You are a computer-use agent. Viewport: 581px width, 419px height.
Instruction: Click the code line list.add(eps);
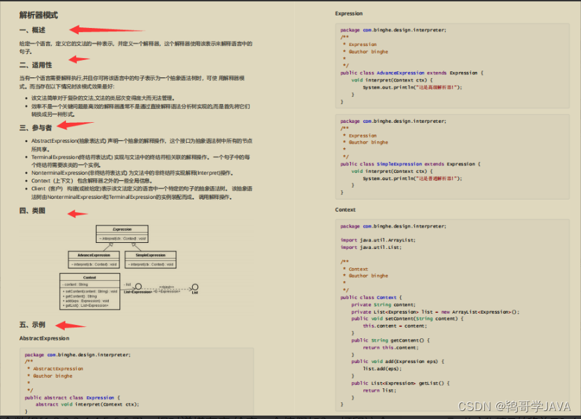click(382, 369)
